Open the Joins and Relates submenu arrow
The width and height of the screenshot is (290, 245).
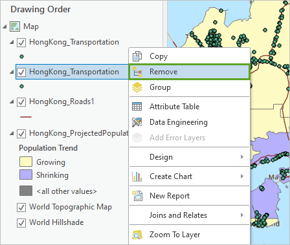click(x=242, y=215)
